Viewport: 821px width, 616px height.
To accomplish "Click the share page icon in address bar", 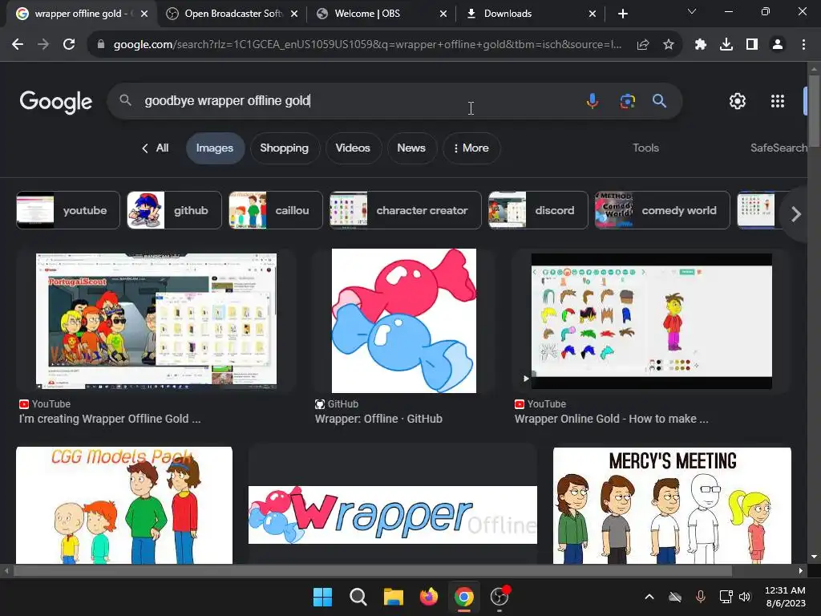I will click(x=643, y=45).
